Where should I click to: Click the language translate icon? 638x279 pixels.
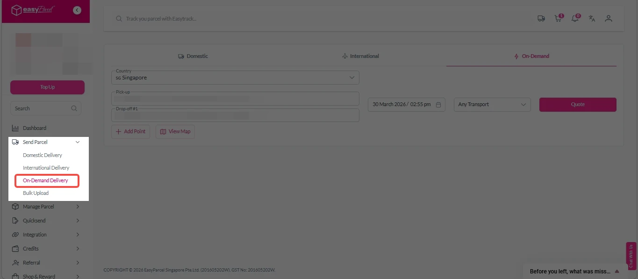click(x=592, y=19)
